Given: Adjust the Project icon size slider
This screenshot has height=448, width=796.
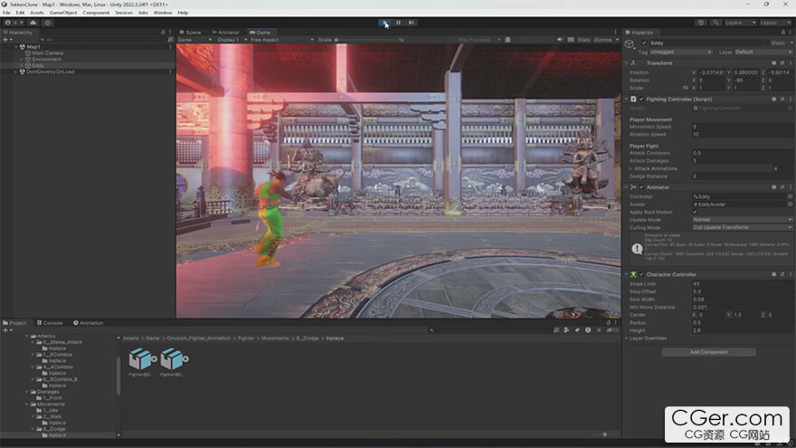Looking at the screenshot, I should pos(604,434).
